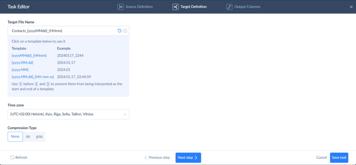Click 'Click on a template below to use it' text

(39, 41)
